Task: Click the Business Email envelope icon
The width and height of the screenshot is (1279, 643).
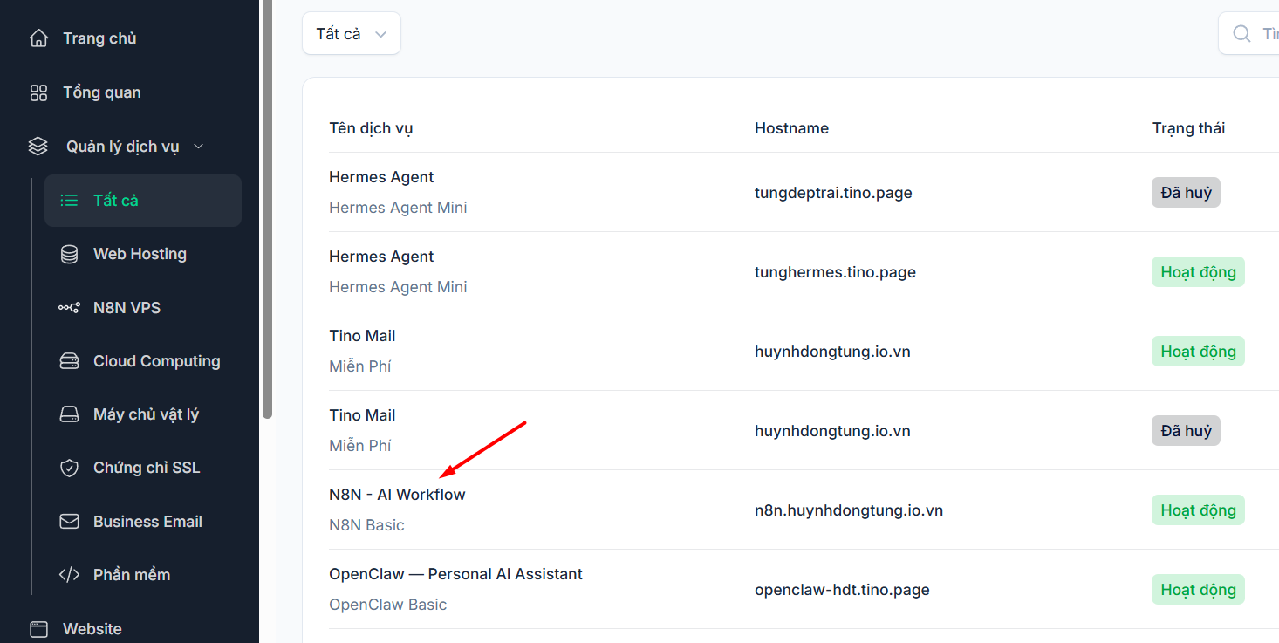Action: (69, 522)
